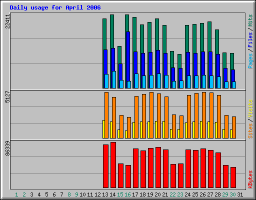Click day label 8 on the x-axis
The height and width of the screenshot is (200, 256).
[69, 194]
